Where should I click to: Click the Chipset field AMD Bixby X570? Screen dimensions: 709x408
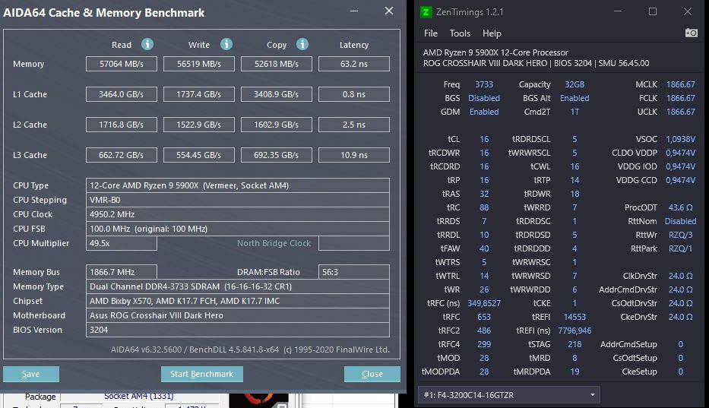(x=237, y=301)
